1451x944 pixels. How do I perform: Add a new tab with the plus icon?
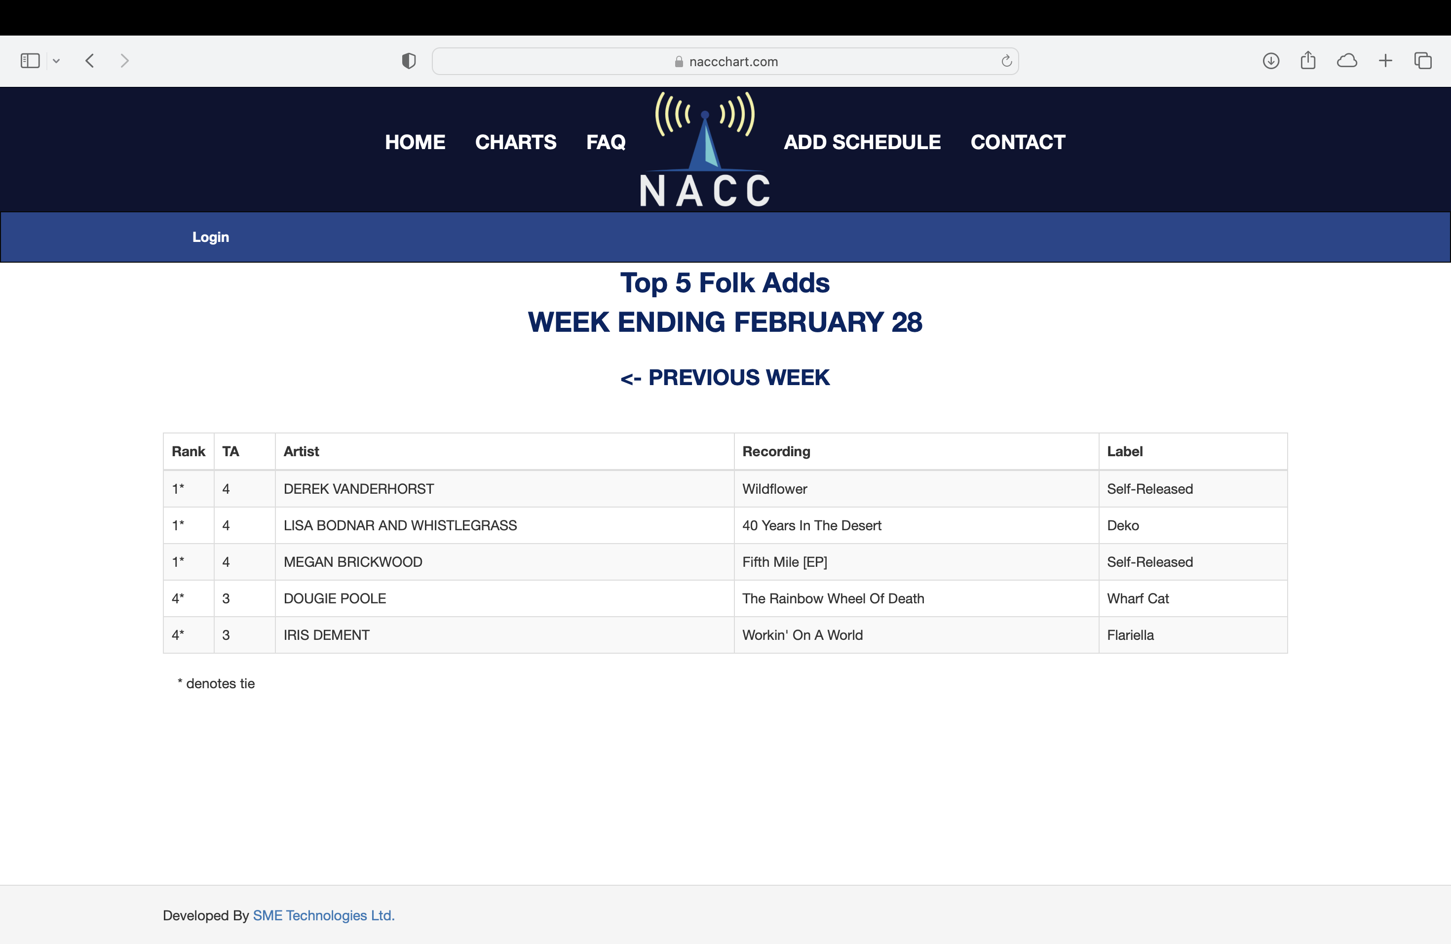pos(1385,61)
